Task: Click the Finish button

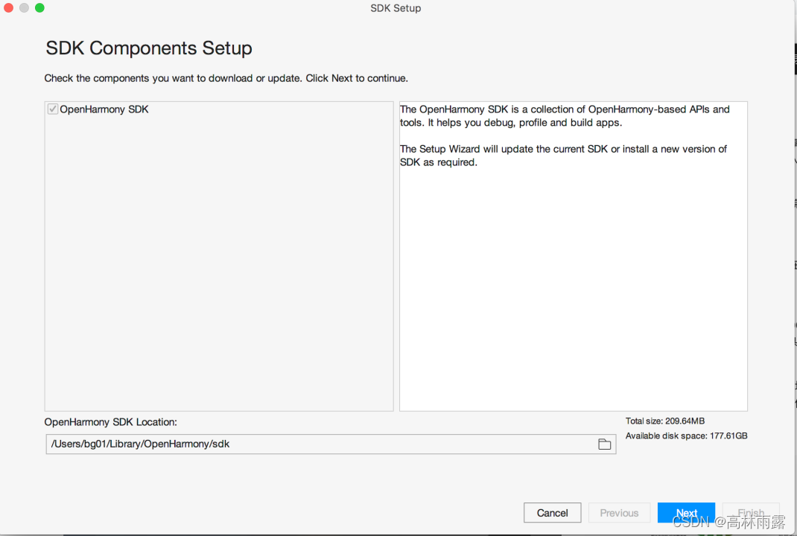Action: (x=751, y=513)
